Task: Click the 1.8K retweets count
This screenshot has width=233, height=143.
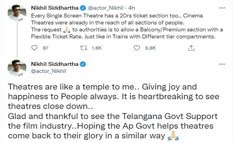Action: click(x=96, y=48)
